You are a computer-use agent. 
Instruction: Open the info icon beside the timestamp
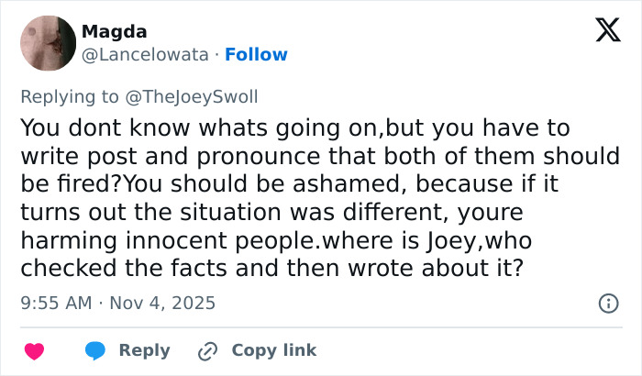(x=607, y=302)
